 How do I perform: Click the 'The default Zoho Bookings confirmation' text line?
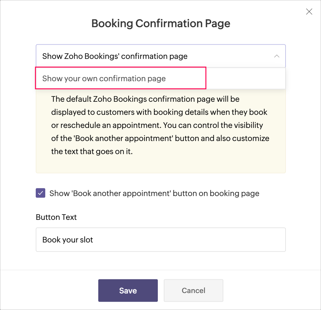click(x=145, y=99)
